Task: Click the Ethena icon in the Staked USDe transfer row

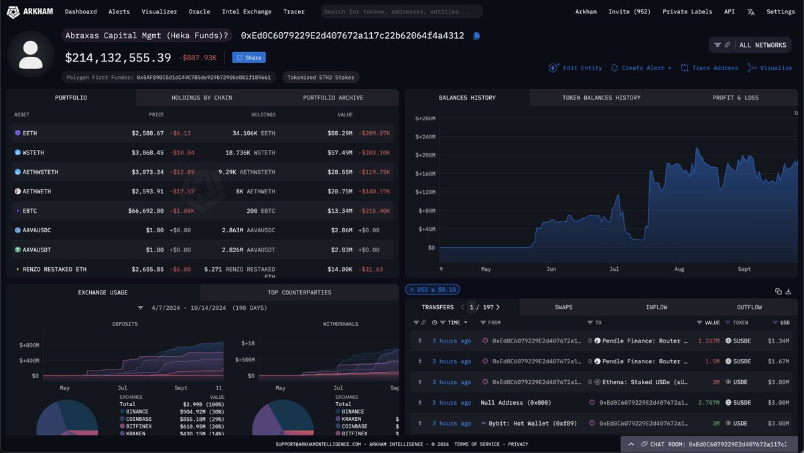Action: click(x=597, y=382)
